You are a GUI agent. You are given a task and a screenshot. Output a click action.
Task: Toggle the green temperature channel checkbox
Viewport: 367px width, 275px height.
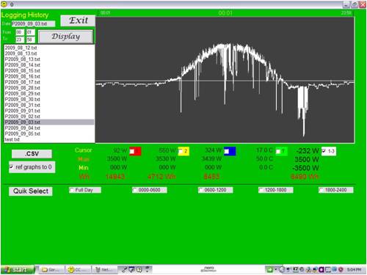[x=278, y=152]
